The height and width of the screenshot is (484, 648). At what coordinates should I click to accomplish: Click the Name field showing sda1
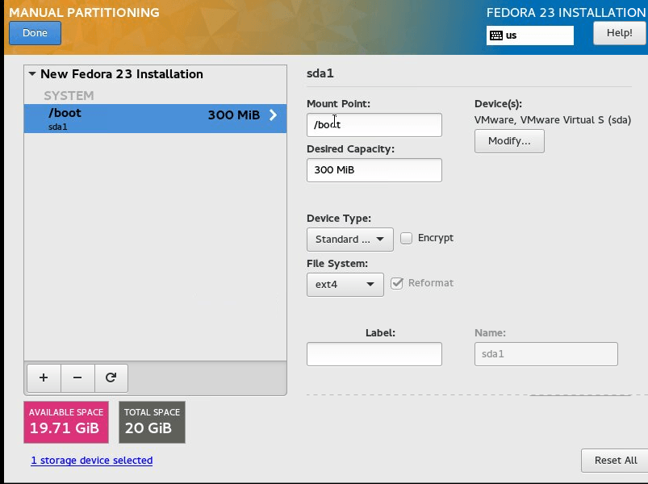(x=546, y=354)
